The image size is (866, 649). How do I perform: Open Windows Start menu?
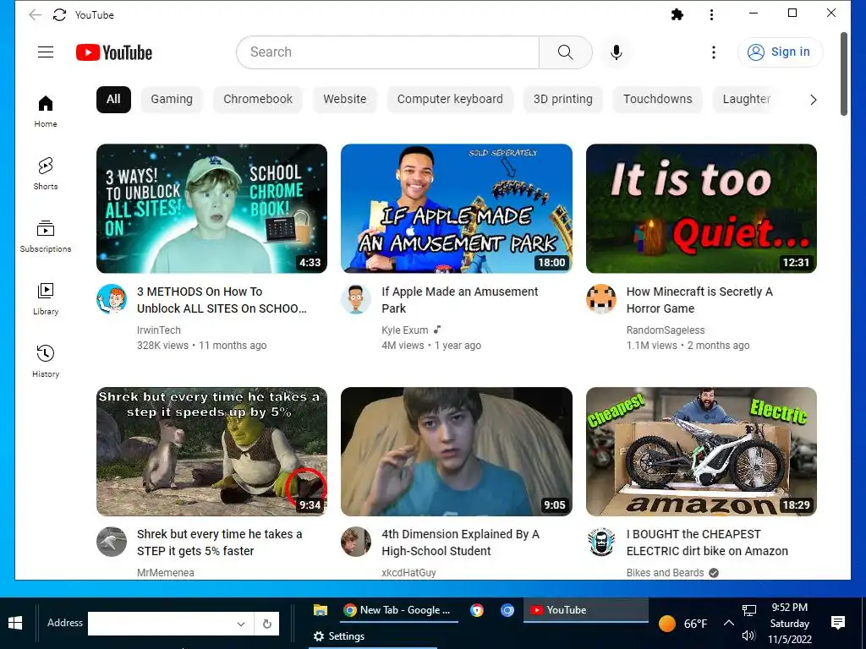[15, 623]
